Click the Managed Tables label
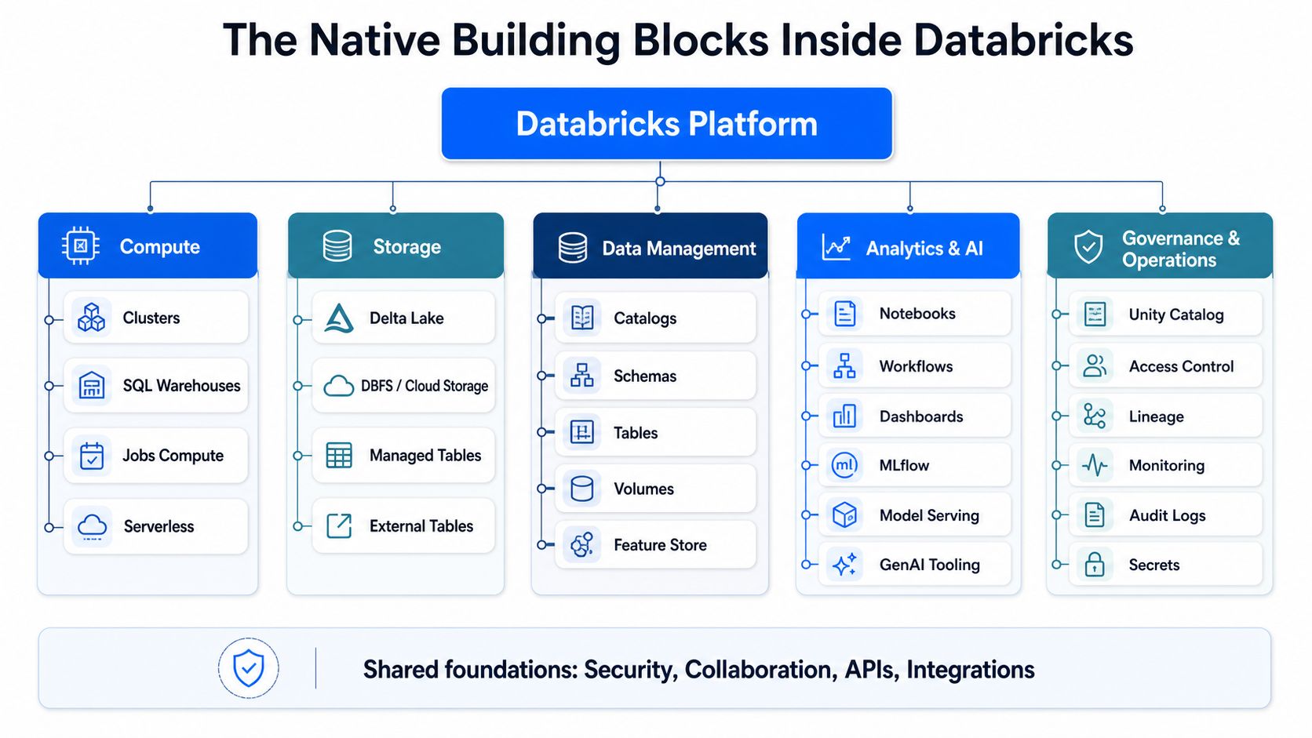This screenshot has width=1312, height=738. point(425,456)
